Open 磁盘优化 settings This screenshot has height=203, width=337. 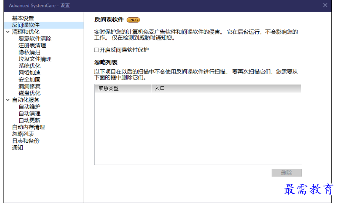(30, 93)
